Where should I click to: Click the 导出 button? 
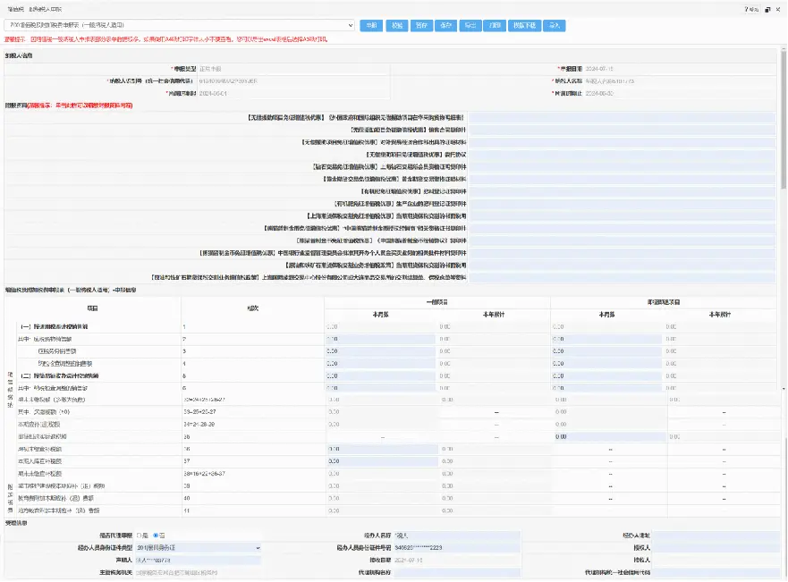(x=470, y=25)
